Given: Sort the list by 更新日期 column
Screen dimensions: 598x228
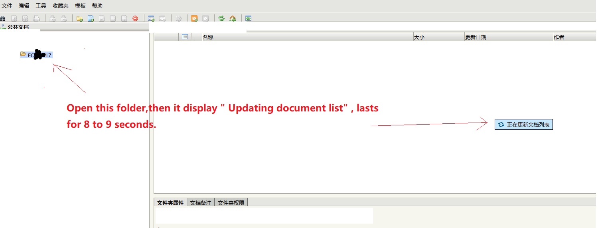Looking at the screenshot, I should click(x=508, y=37).
